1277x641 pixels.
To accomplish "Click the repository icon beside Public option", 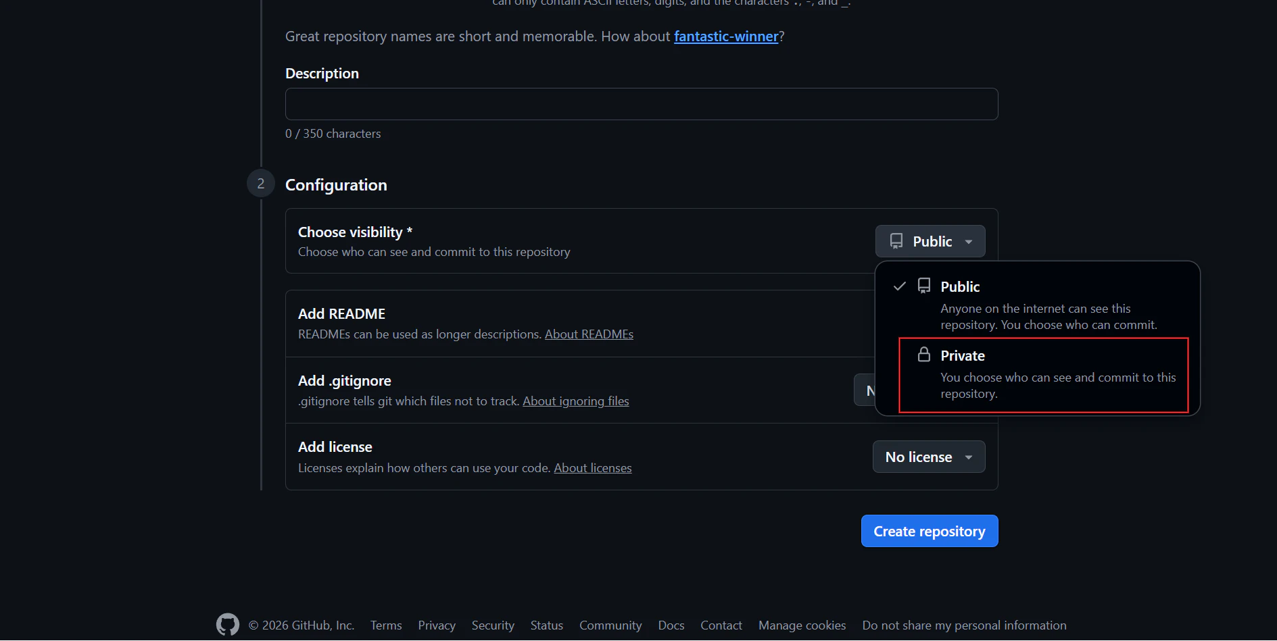I will click(x=924, y=286).
